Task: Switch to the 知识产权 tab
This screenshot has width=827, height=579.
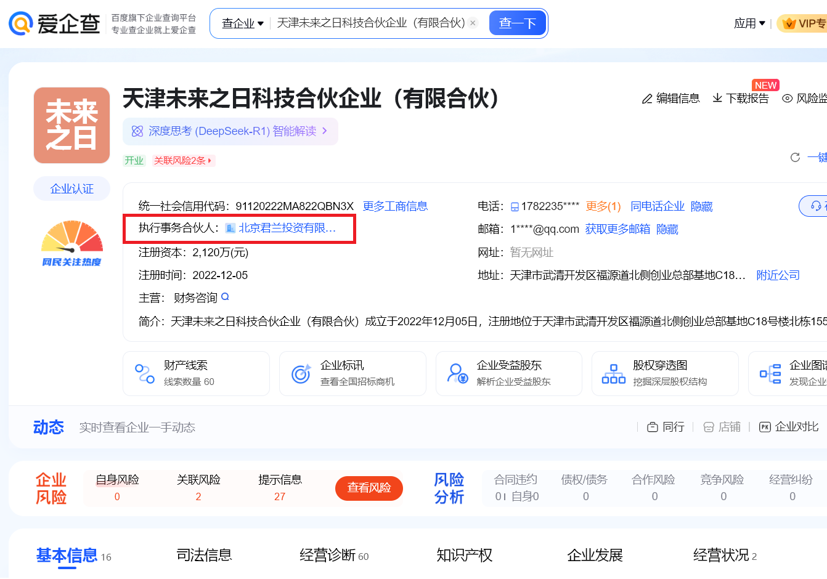Action: (465, 556)
